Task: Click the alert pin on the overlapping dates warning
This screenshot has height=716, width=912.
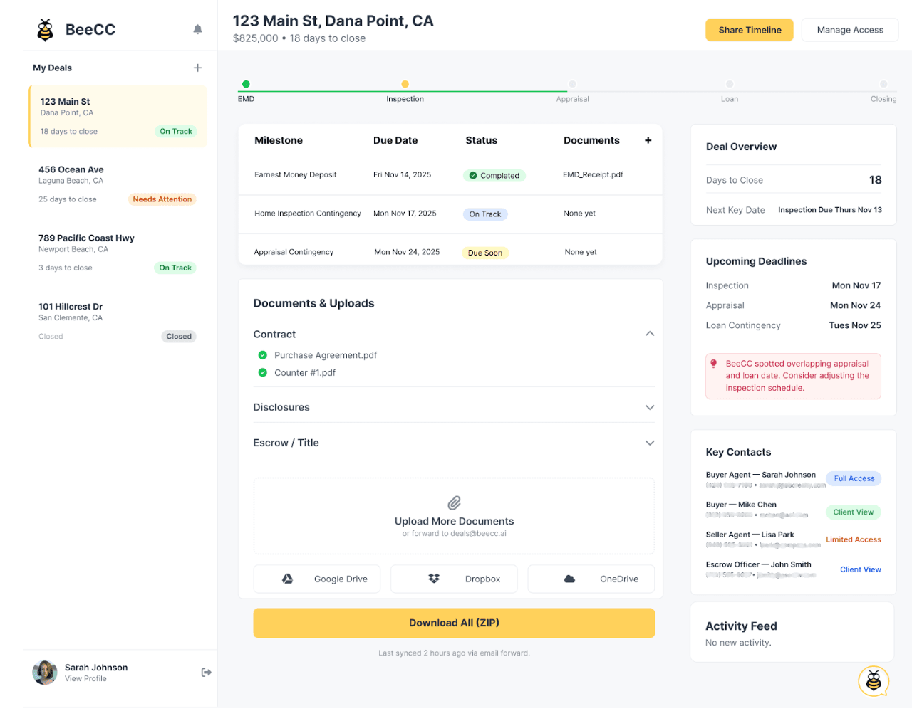Action: point(715,363)
